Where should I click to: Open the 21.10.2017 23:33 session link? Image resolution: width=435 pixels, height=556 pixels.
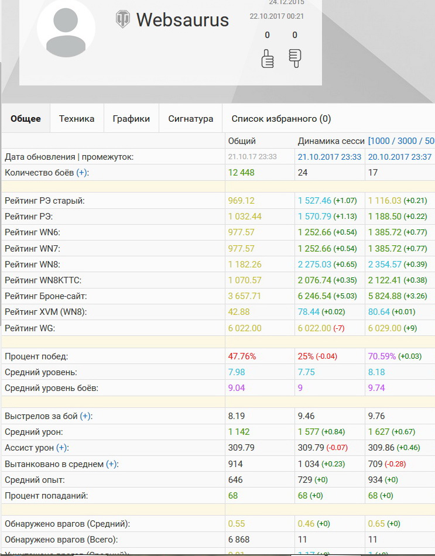[330, 157]
